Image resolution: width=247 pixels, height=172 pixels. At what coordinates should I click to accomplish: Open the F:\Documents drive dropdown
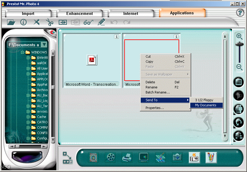coord(44,45)
